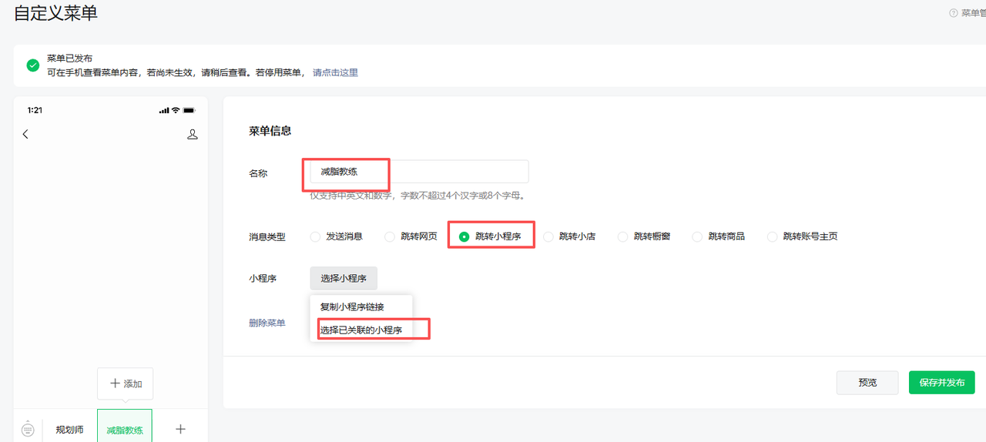Click the green success checkmark icon

tap(33, 65)
